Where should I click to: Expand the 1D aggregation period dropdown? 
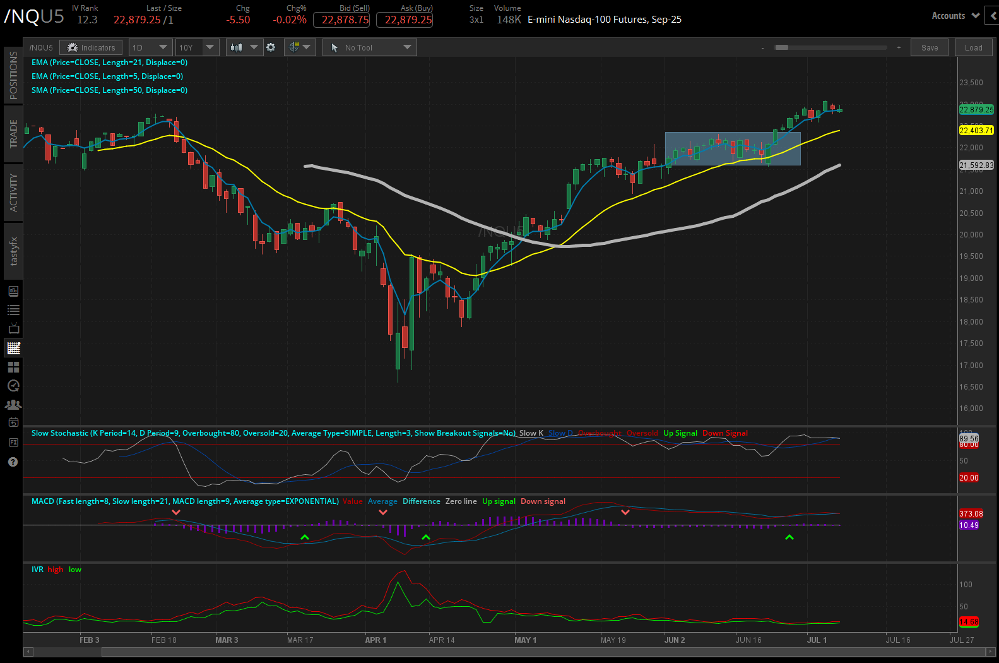coord(150,47)
